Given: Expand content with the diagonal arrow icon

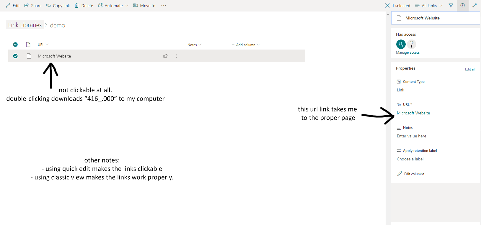Looking at the screenshot, I should (x=475, y=6).
